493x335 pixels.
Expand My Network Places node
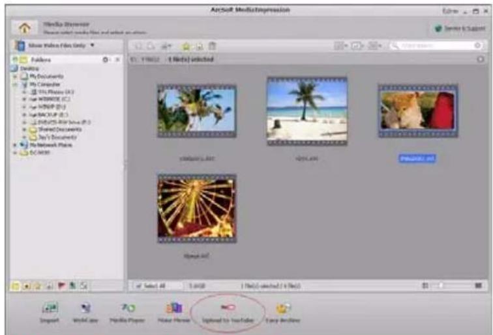pyautogui.click(x=15, y=145)
